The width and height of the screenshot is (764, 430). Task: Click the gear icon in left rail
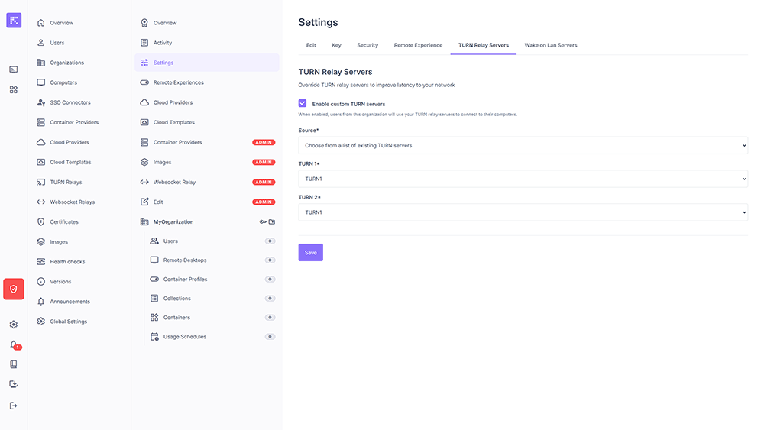[14, 325]
